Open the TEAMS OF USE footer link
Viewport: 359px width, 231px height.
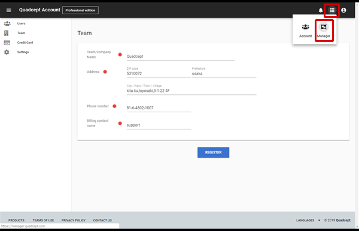tap(43, 220)
